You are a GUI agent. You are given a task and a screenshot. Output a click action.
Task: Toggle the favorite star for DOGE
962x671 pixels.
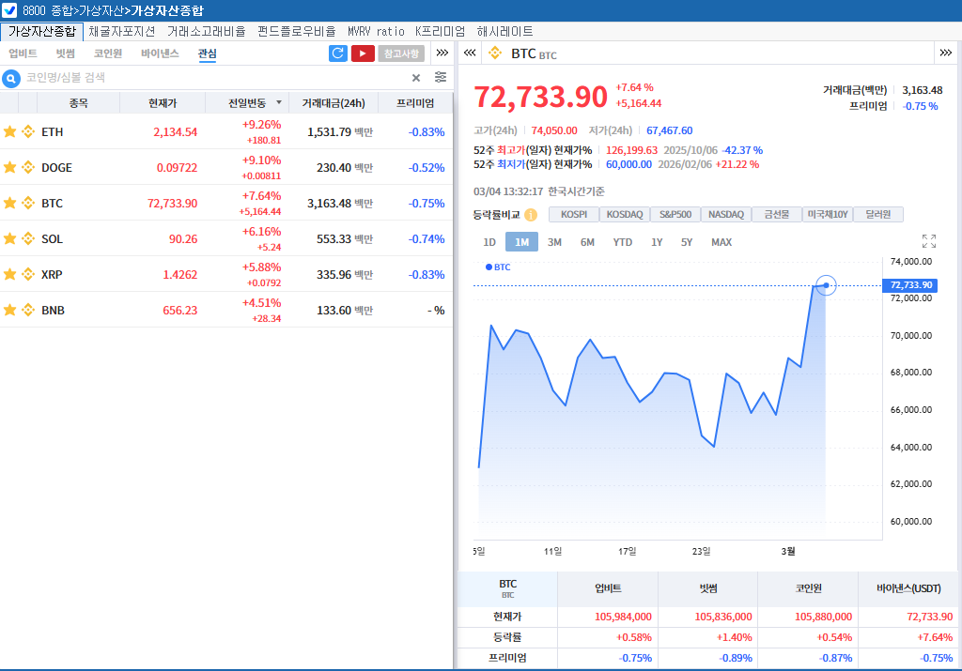(x=10, y=167)
